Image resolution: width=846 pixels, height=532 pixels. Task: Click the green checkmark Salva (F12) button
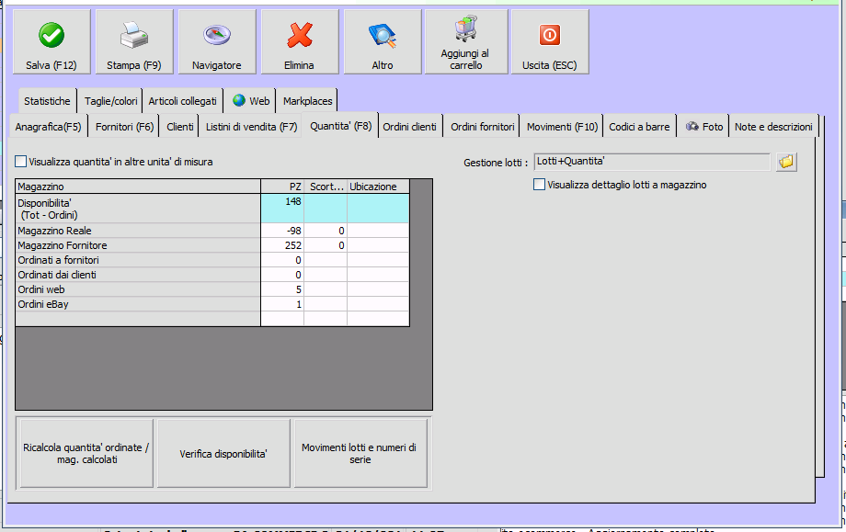coord(51,41)
